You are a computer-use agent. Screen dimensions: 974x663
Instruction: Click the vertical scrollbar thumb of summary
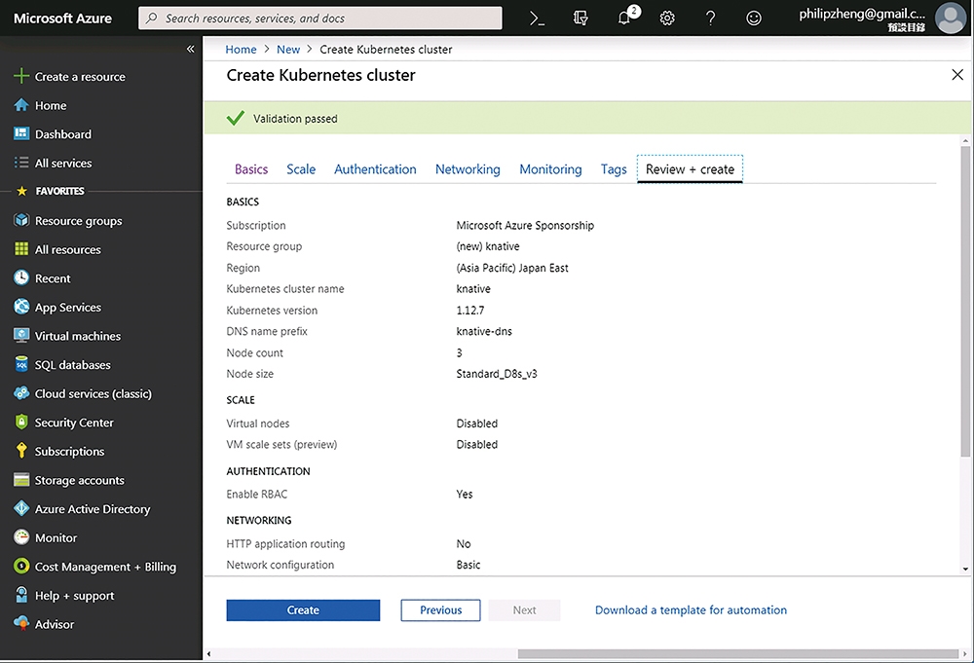[x=964, y=301]
